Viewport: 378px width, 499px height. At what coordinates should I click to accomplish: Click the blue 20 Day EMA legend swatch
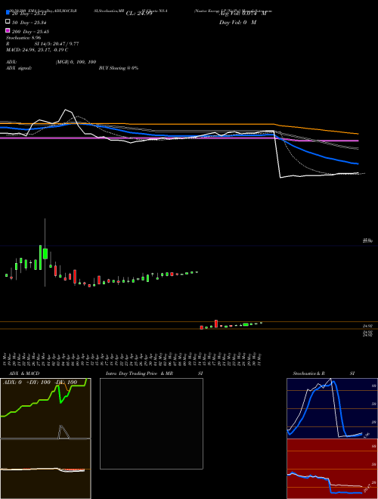[8, 13]
